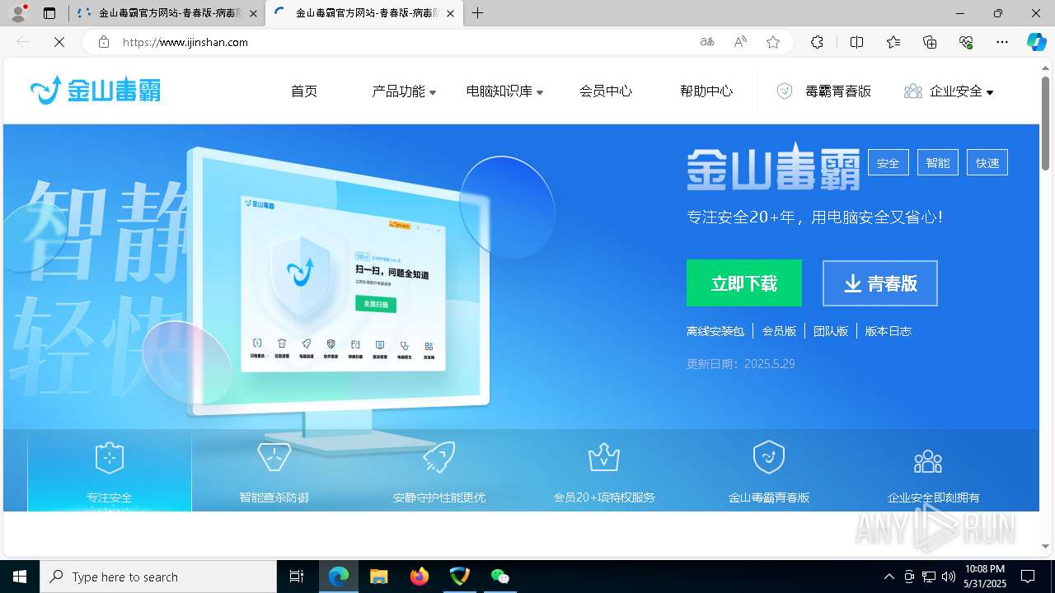View site information lock icon

point(103,42)
